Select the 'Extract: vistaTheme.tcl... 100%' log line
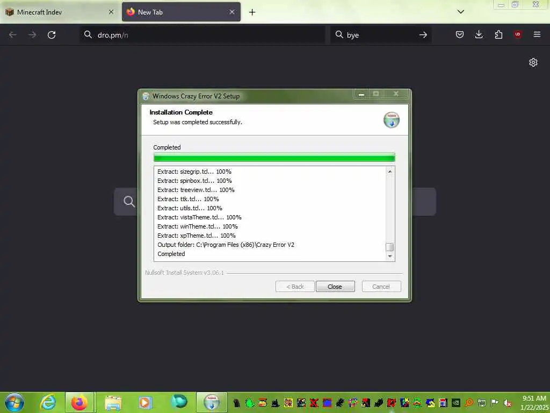 (x=200, y=217)
